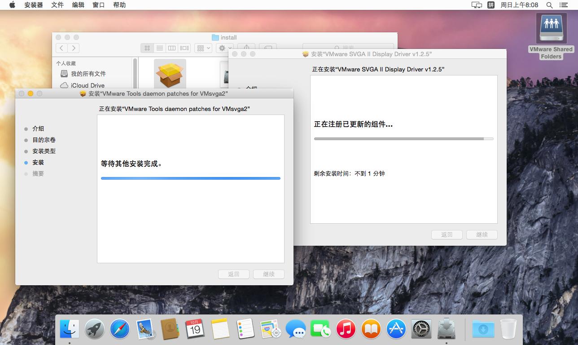Switch Finder to column view
This screenshot has width=578, height=345.
(x=171, y=48)
